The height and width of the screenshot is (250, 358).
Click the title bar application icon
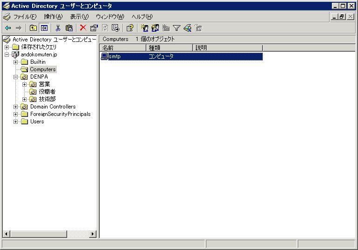coord(6,6)
